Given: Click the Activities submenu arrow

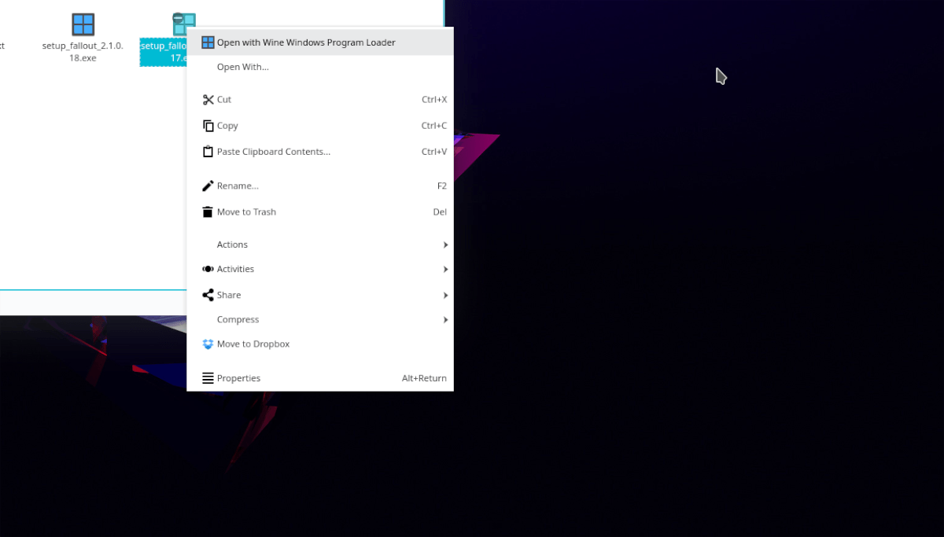Looking at the screenshot, I should [445, 269].
